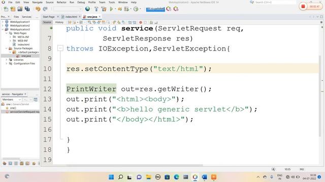Viewport: 325px width, 182px height.
Task: Close the one.java editor tab
Action: [x=100, y=17]
